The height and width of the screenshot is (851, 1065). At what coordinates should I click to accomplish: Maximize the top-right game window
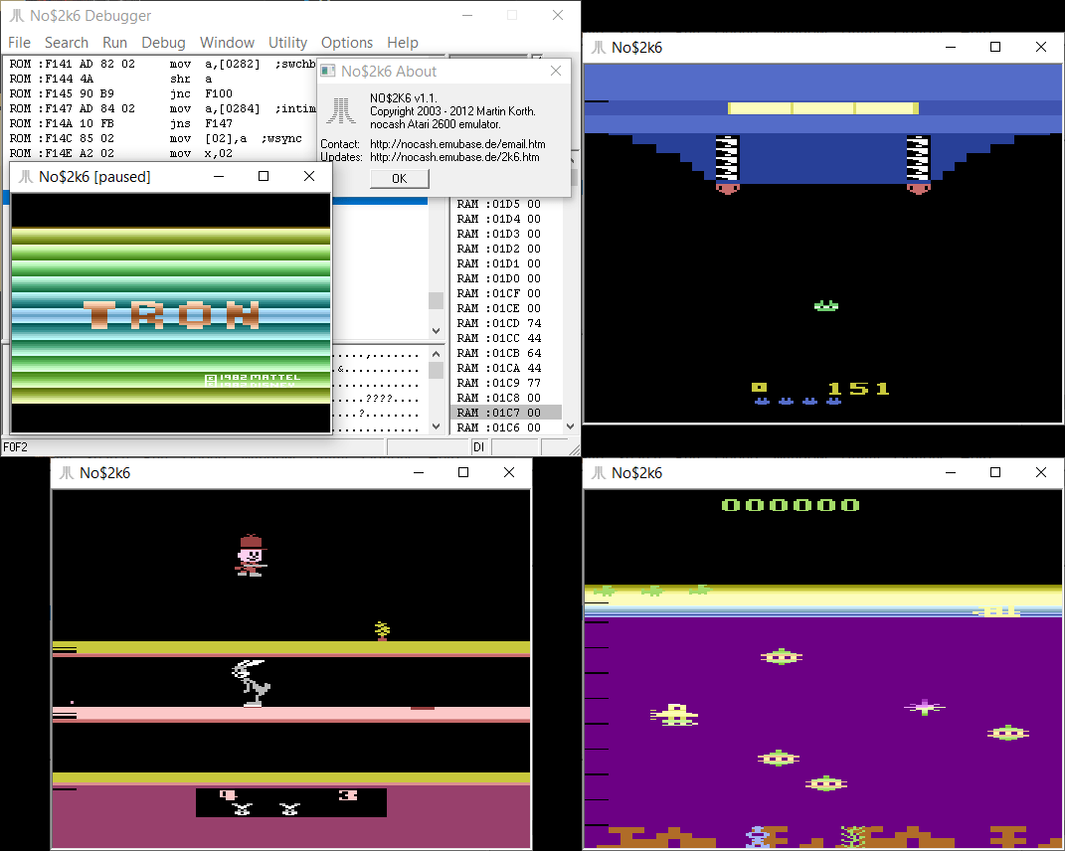point(995,47)
